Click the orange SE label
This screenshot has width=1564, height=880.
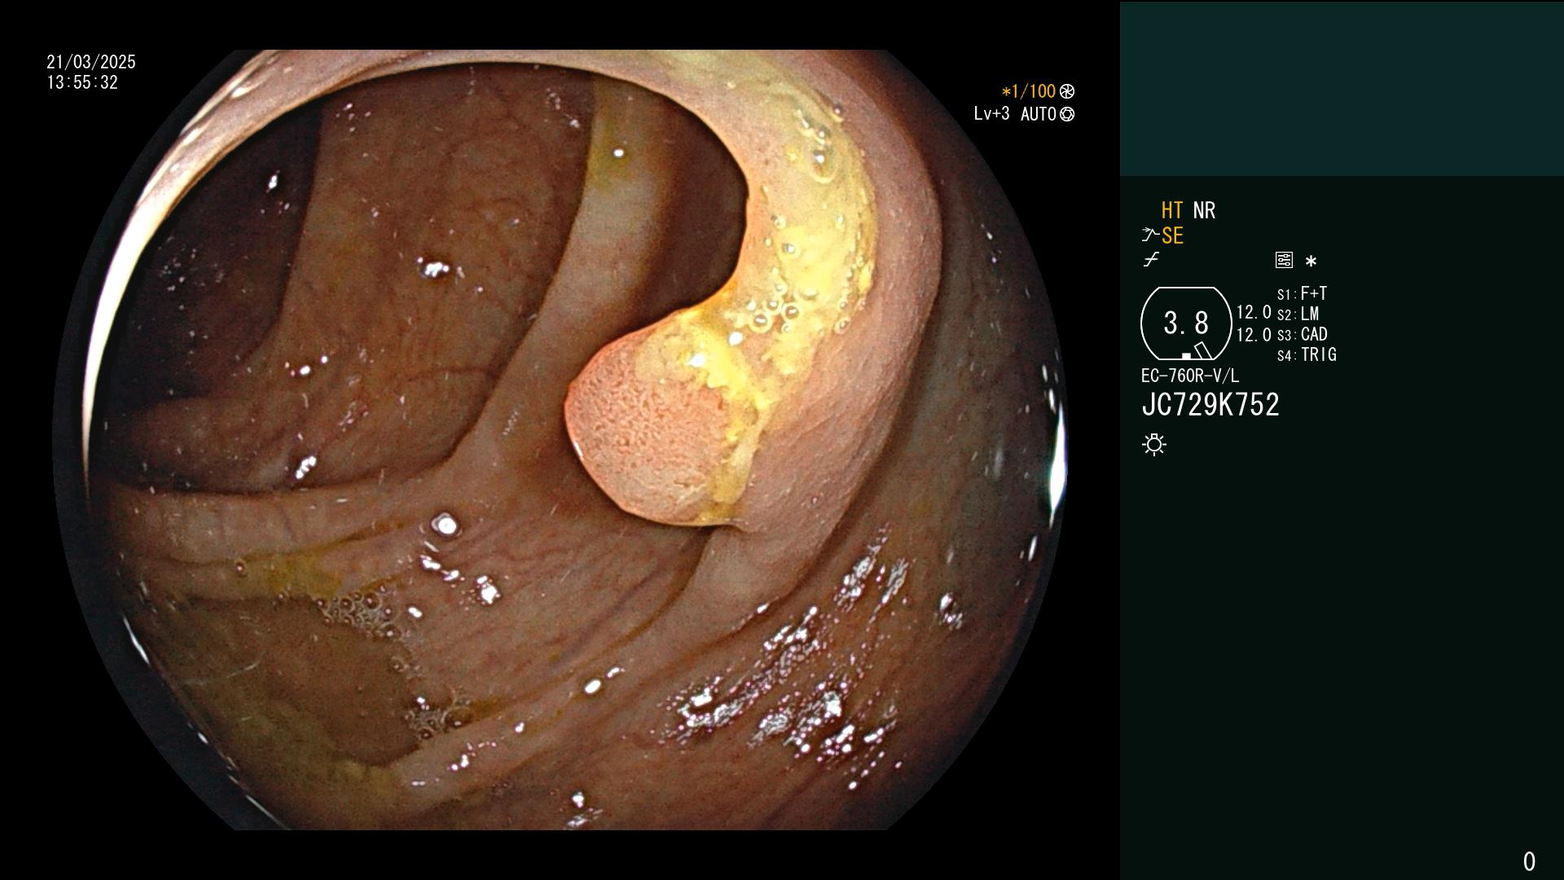tap(1172, 235)
